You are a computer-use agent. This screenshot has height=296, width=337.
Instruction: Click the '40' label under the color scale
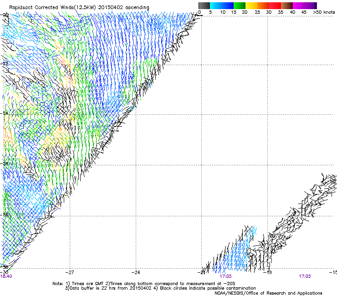click(292, 12)
